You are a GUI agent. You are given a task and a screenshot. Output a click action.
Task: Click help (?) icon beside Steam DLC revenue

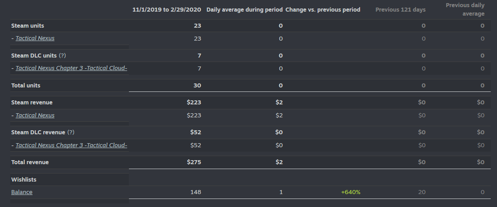pyautogui.click(x=70, y=132)
